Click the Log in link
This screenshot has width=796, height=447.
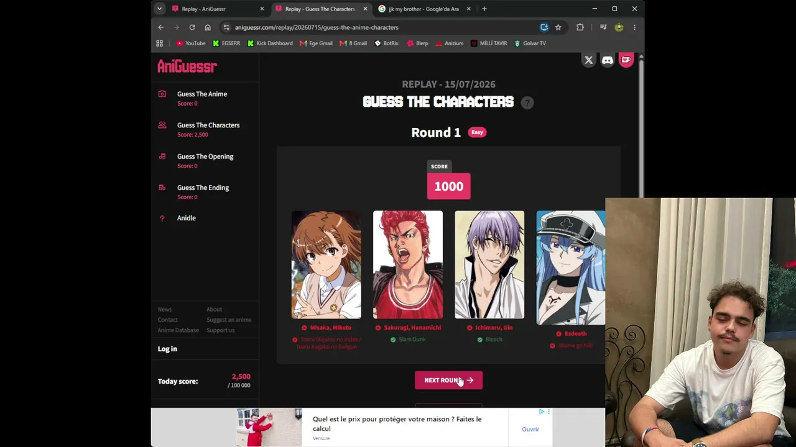click(x=167, y=349)
